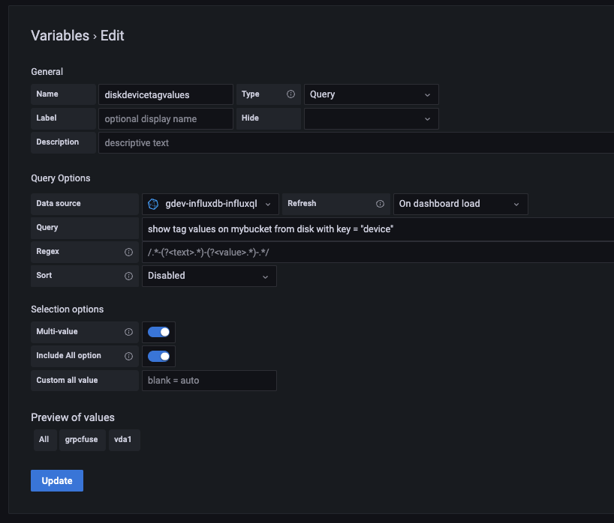The image size is (614, 523).
Task: Open the Hide dropdown
Action: coord(371,118)
